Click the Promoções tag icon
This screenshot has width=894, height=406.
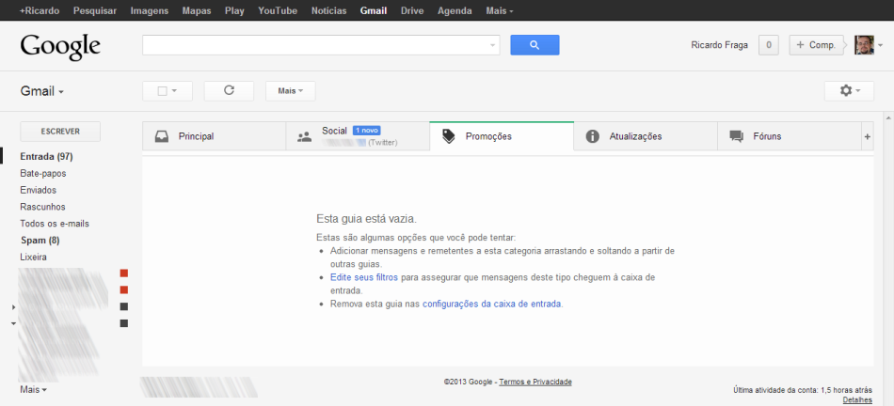click(x=449, y=136)
